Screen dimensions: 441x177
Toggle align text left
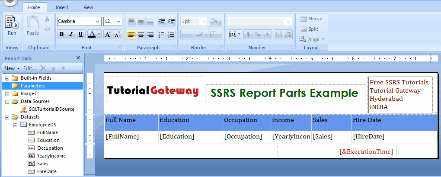pyautogui.click(x=131, y=34)
